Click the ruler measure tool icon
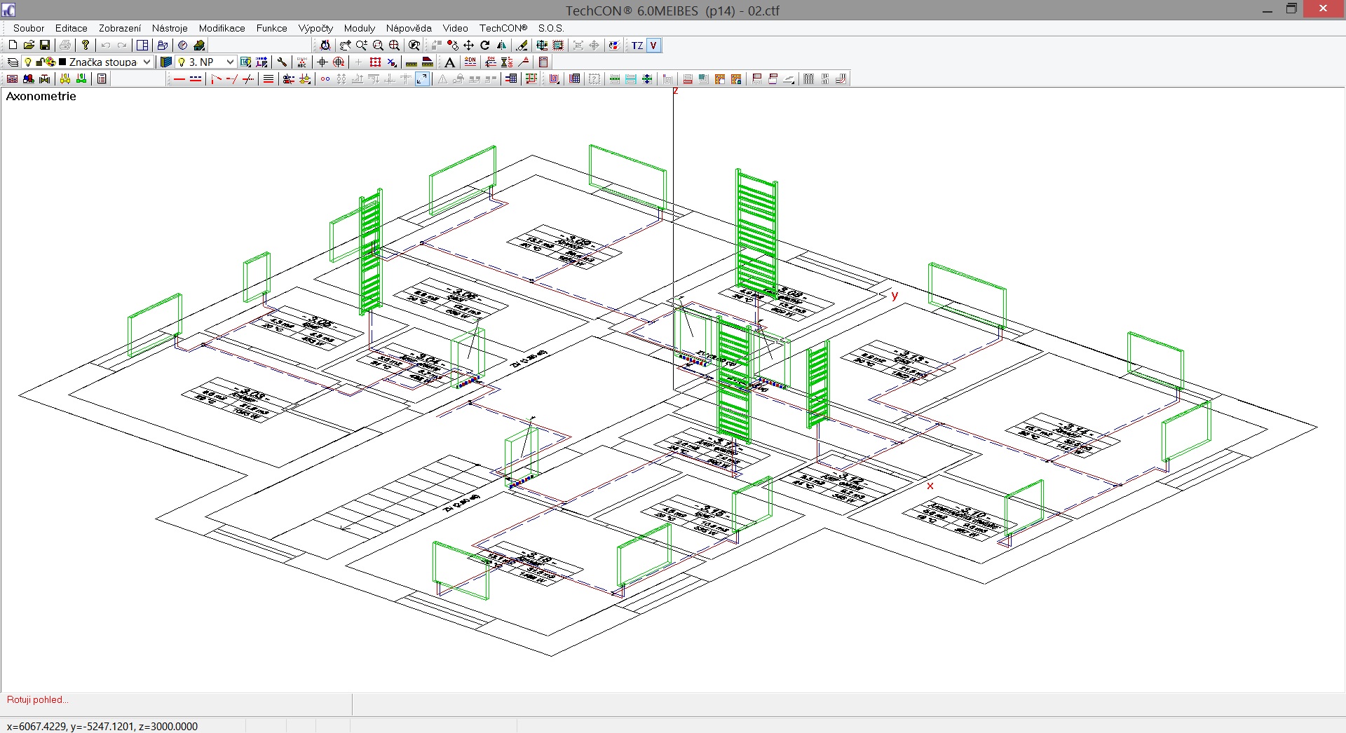1346x733 pixels. coord(412,62)
